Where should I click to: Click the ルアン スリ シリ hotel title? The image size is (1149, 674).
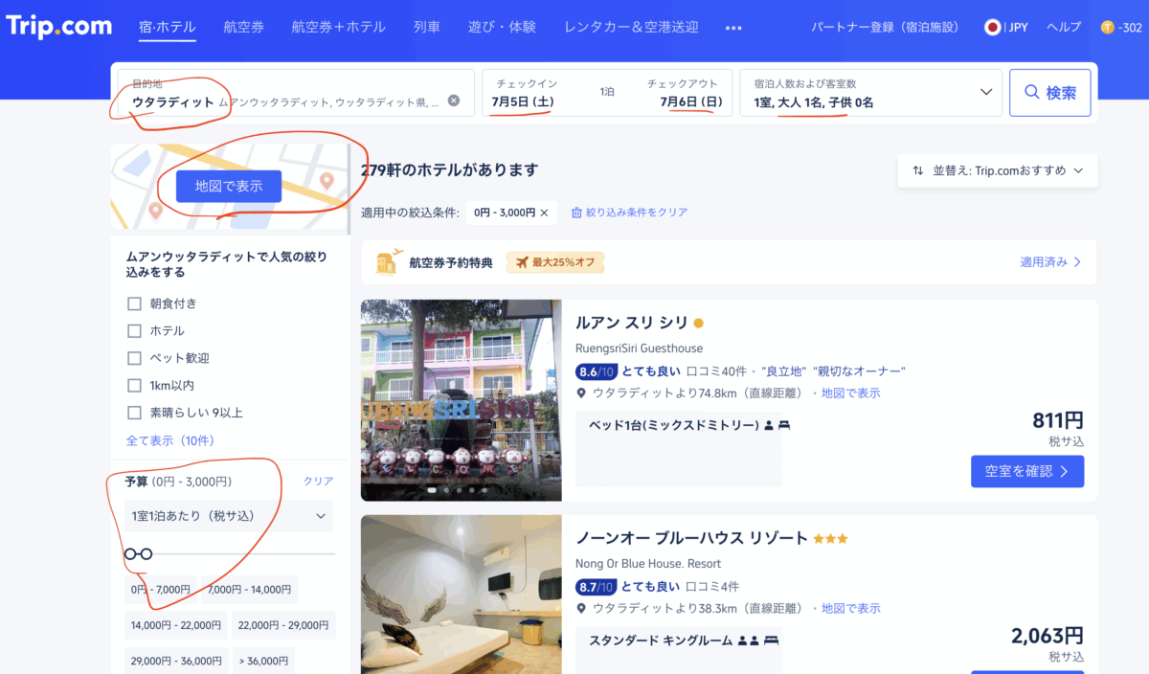[632, 323]
